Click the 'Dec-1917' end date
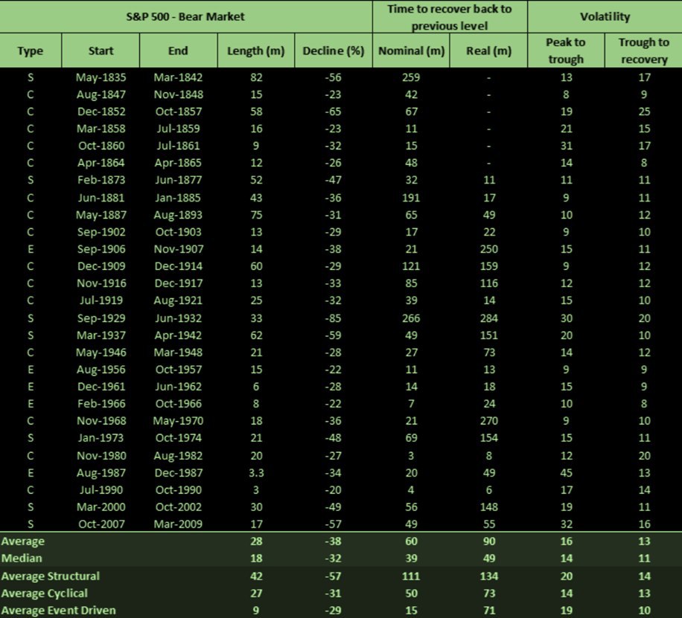This screenshot has width=682, height=618. (x=179, y=283)
